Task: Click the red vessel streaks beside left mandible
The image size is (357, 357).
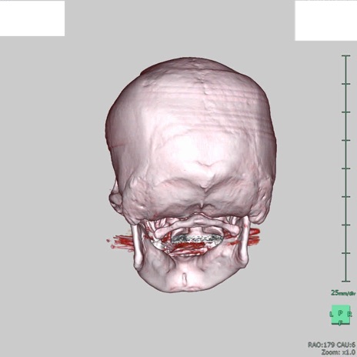Action: [x=122, y=242]
